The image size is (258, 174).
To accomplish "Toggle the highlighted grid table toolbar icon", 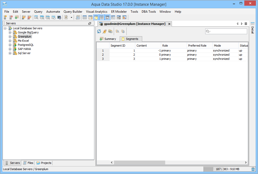I will pos(102,17).
